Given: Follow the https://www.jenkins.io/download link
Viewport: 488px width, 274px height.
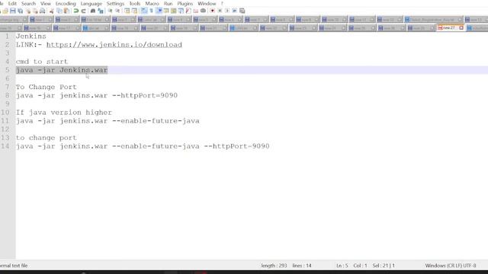Looking at the screenshot, I should pyautogui.click(x=114, y=44).
